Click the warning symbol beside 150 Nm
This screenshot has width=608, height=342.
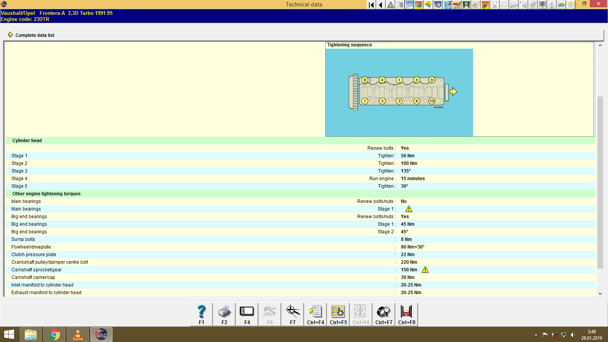pos(426,270)
